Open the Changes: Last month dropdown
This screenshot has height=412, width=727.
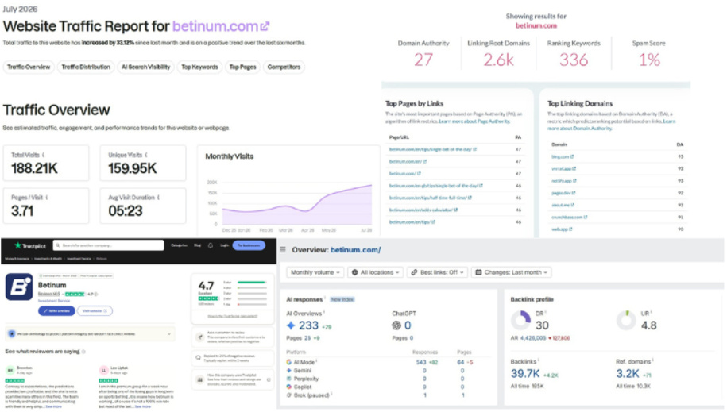pos(512,272)
